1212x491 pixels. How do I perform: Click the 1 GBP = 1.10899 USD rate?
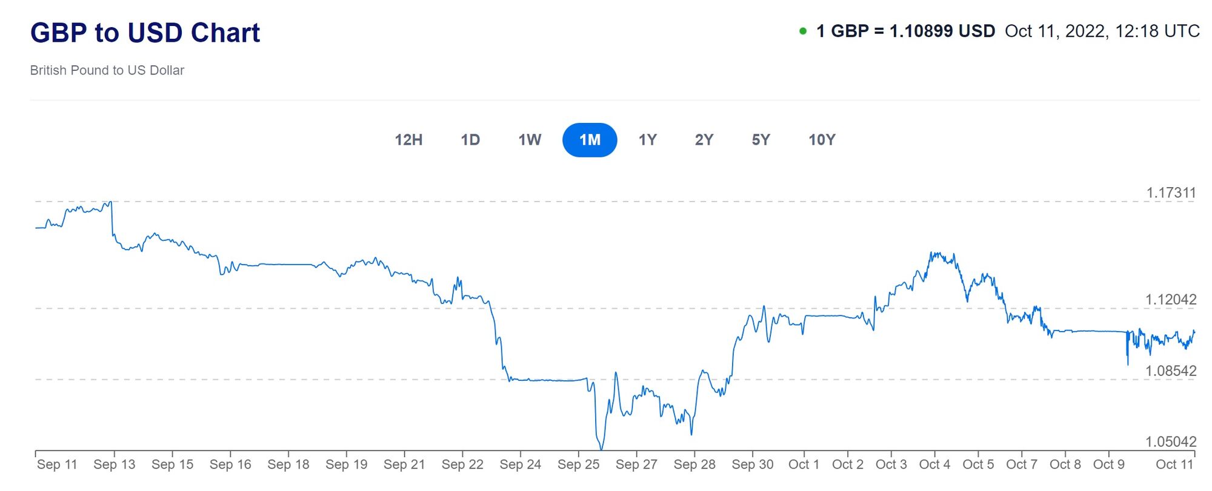905,31
